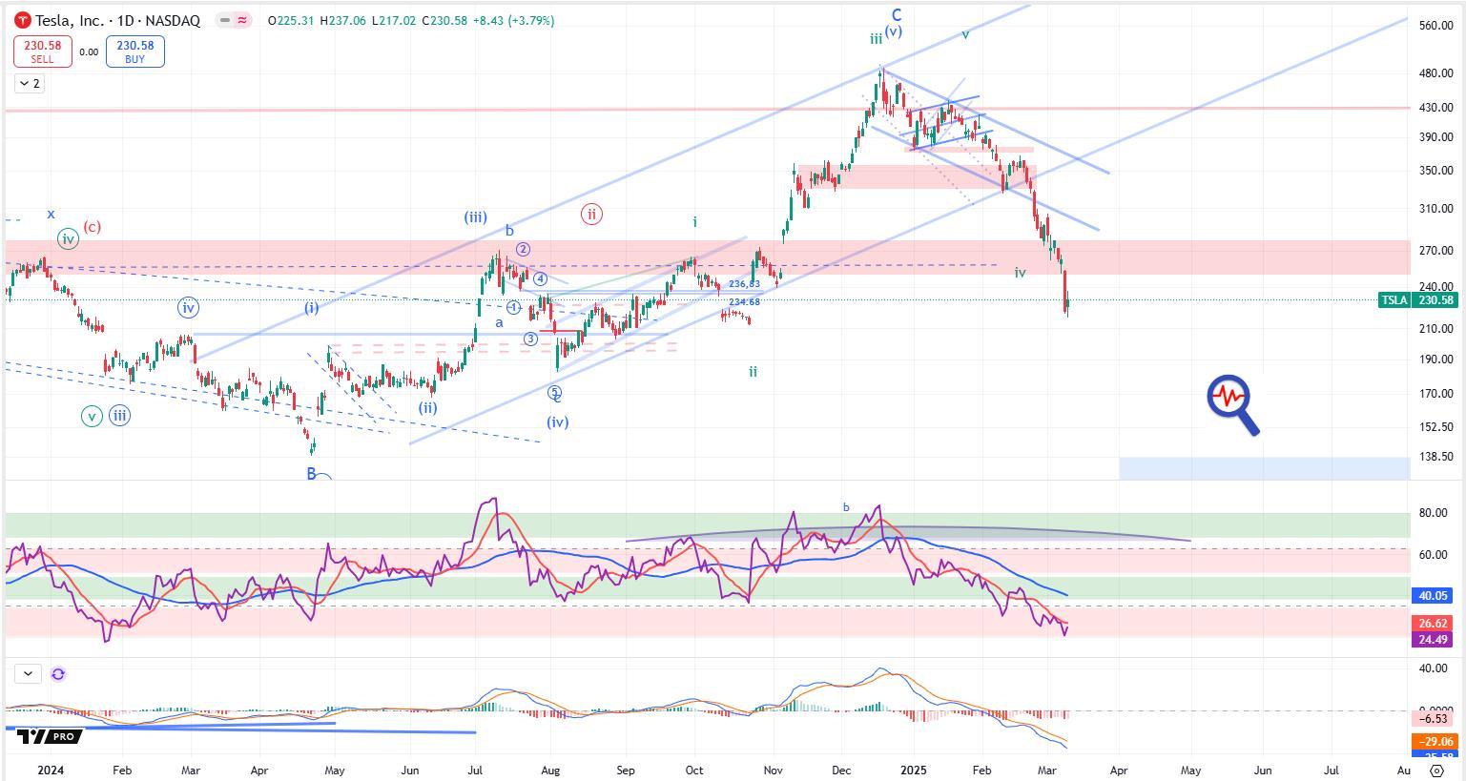Open the Tesla, Inc. 1D NASDAQ symbol title

pos(117,20)
